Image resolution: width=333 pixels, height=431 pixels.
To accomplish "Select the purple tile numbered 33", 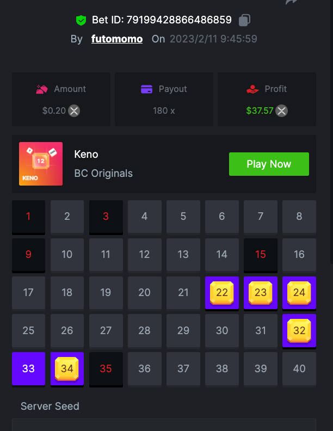I will [x=29, y=369].
